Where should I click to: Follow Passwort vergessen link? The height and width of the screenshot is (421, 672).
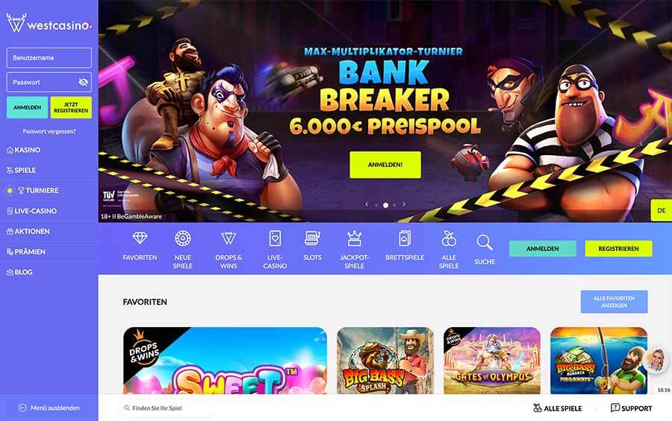point(49,131)
